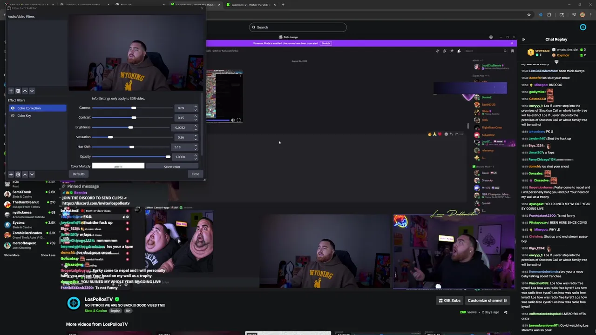Decrease the Saturation value with its down stepper
Image resolution: width=596 pixels, height=335 pixels.
196,139
